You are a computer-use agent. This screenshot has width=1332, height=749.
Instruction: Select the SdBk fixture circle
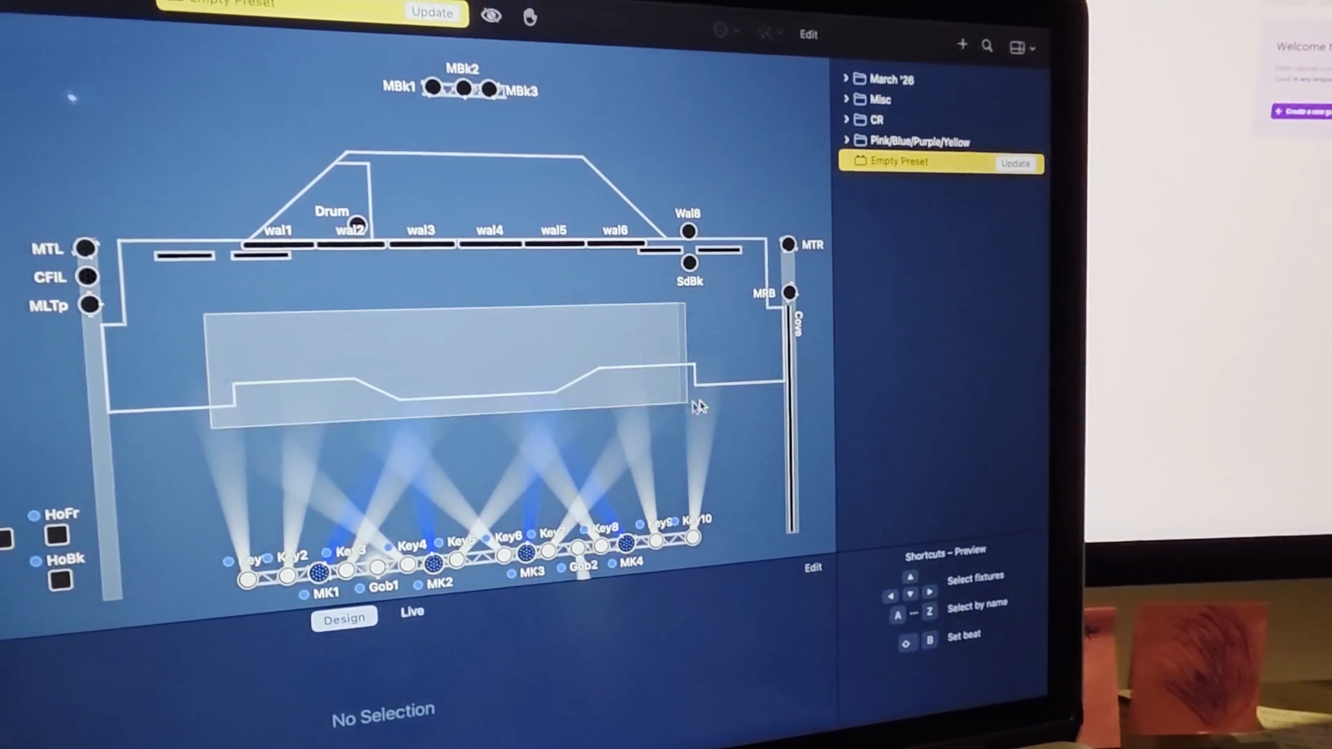(689, 263)
